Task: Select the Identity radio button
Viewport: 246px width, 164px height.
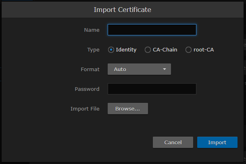Action: pos(111,50)
